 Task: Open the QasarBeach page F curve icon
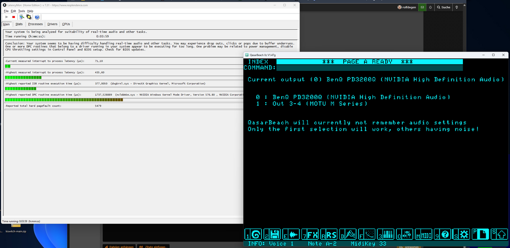[366, 234]
